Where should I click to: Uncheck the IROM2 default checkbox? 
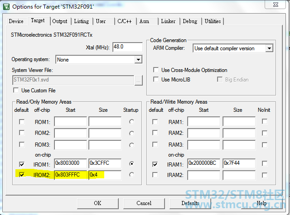(22, 175)
